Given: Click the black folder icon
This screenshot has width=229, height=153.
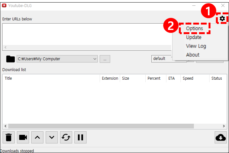Looking at the screenshot, I should pos(10,59).
